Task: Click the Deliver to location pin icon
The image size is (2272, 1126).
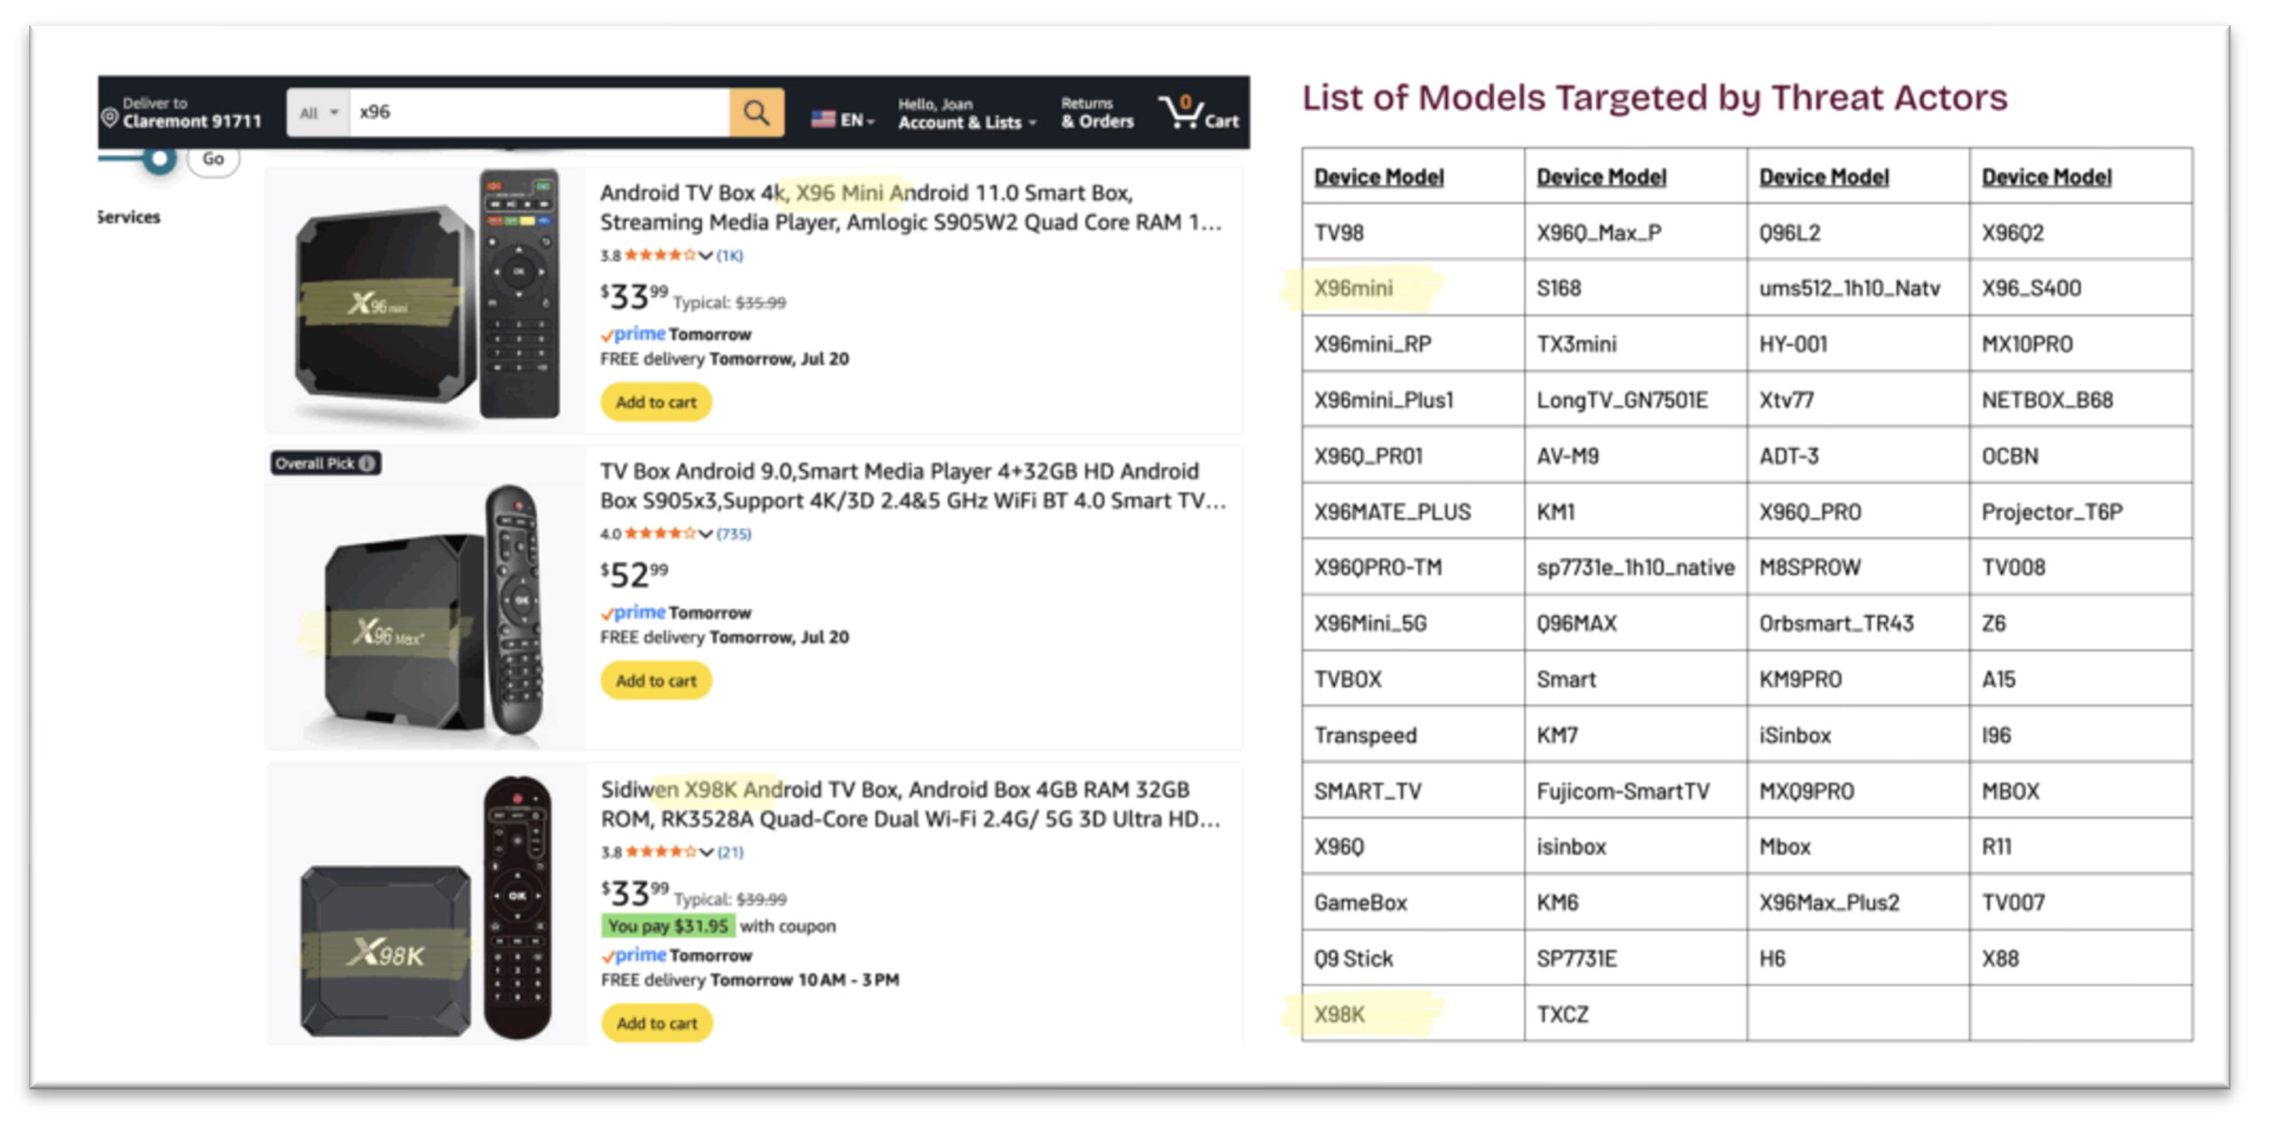Action: pos(109,118)
